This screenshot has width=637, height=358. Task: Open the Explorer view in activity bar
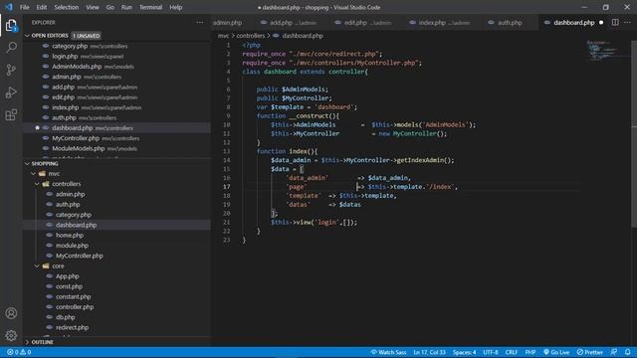[x=11, y=26]
